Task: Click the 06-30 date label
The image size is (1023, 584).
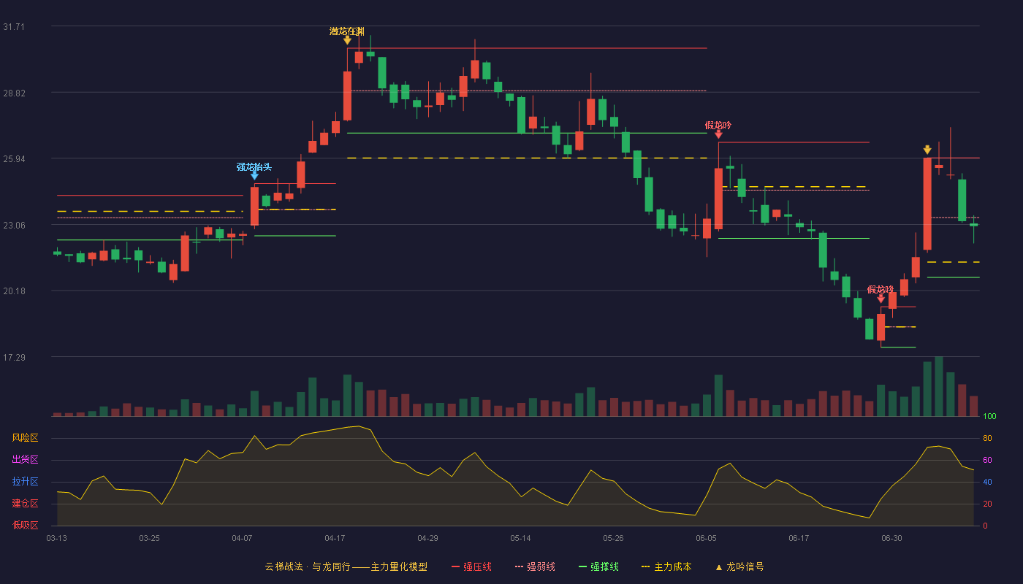Action: (891, 538)
